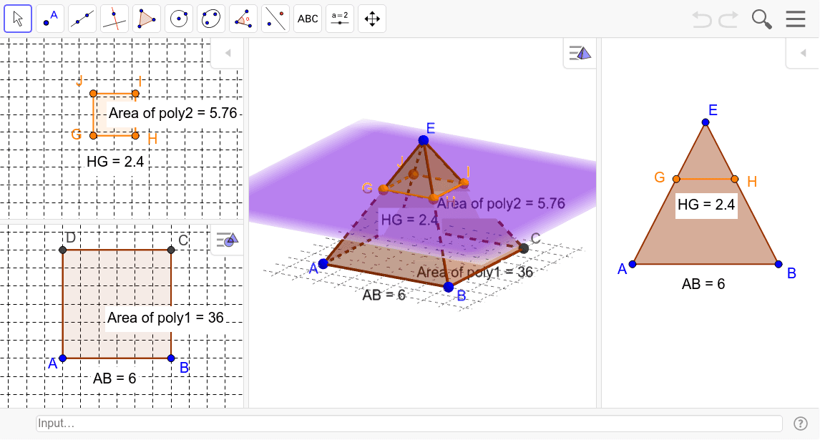The width and height of the screenshot is (820, 440).
Task: Select the Point tool
Action: (50, 19)
